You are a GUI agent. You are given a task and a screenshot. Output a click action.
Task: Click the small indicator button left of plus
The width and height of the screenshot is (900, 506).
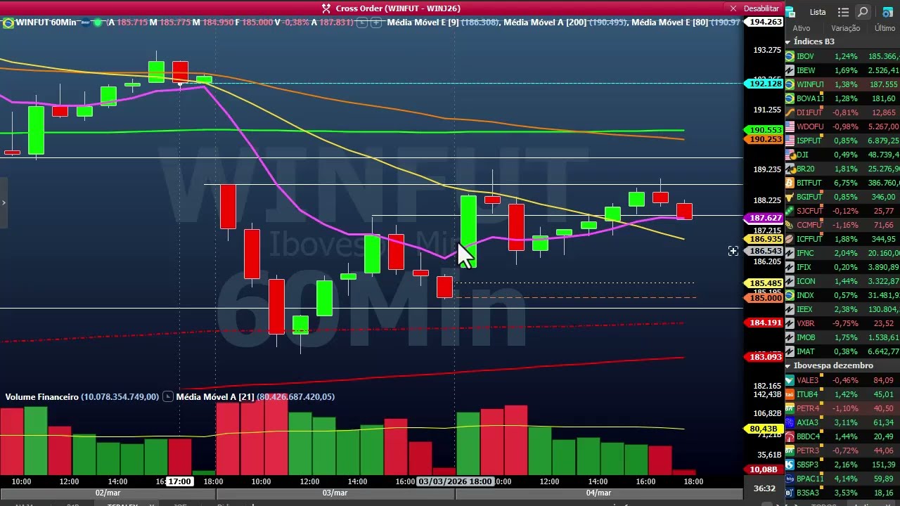click(x=362, y=22)
